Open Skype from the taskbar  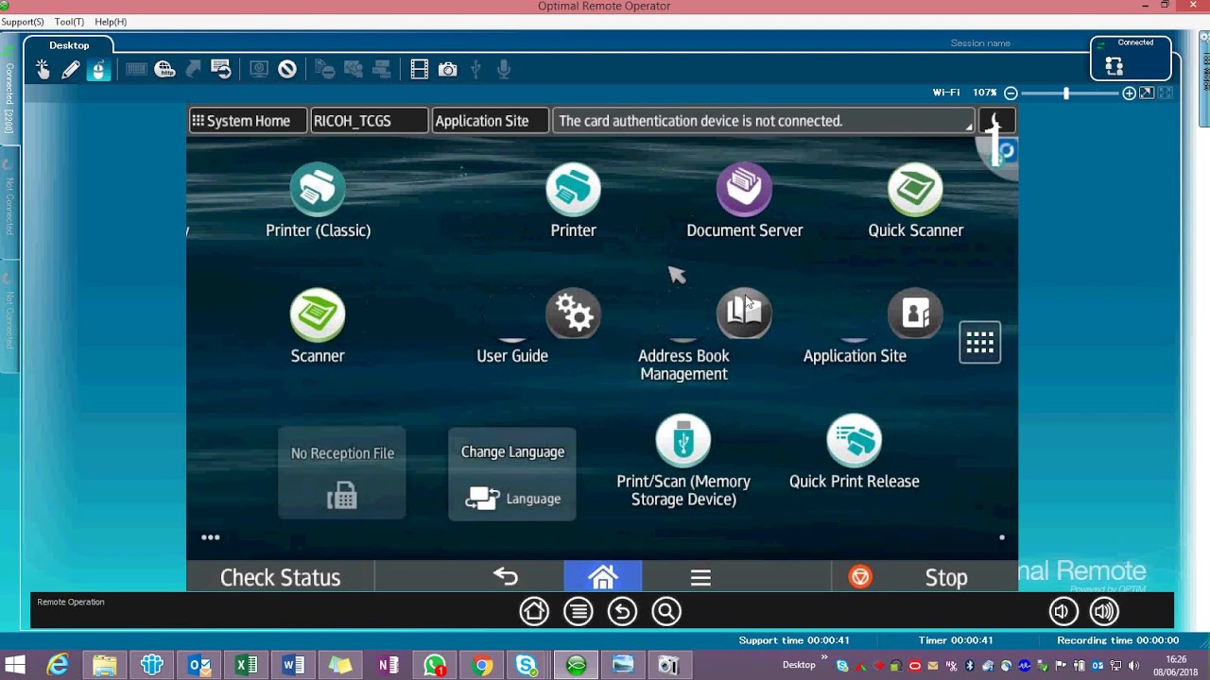527,666
